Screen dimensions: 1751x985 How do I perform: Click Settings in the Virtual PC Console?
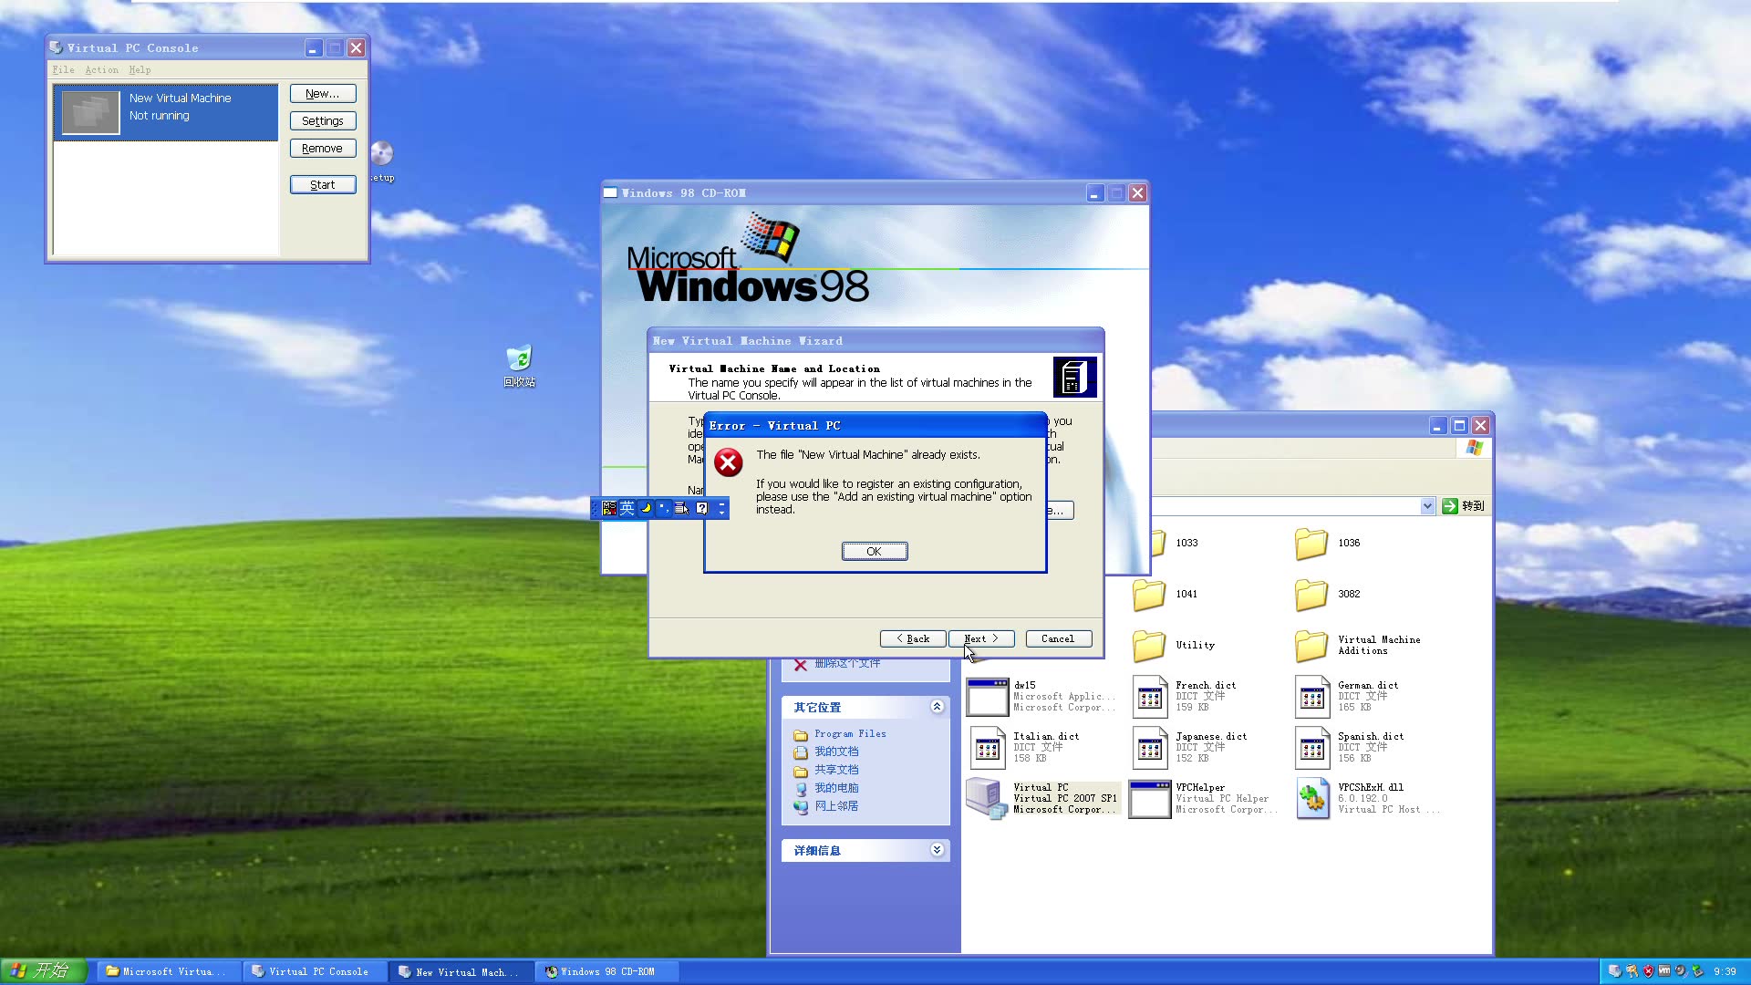click(322, 120)
